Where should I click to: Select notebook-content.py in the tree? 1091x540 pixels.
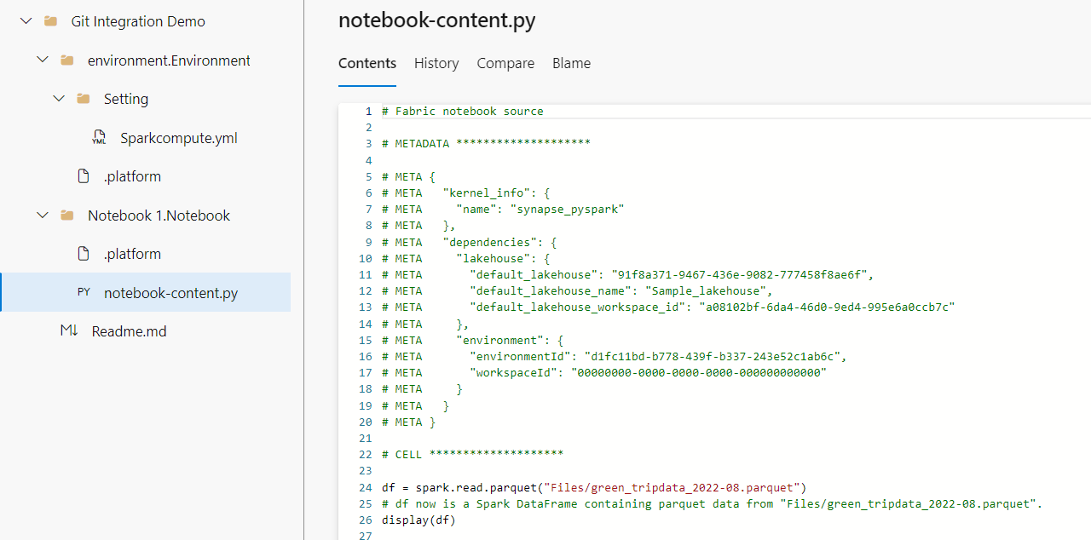click(170, 293)
